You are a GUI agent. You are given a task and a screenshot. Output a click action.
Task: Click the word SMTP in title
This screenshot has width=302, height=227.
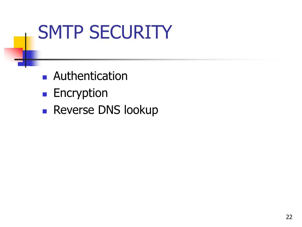pyautogui.click(x=61, y=32)
